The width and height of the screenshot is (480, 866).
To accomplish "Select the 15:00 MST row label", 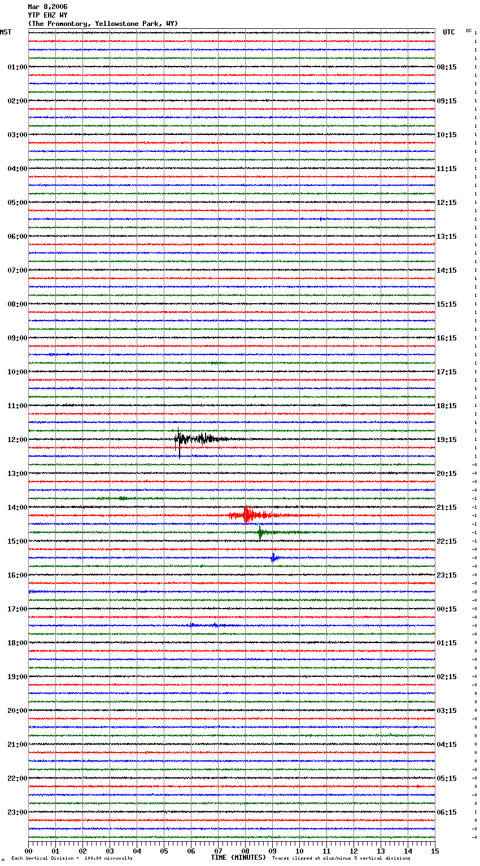I will 18,541.
